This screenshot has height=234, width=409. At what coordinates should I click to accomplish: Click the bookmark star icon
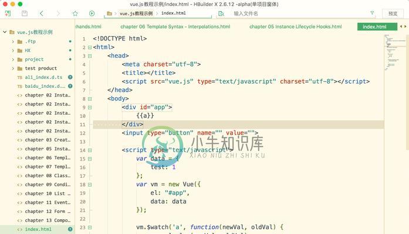tap(75, 13)
